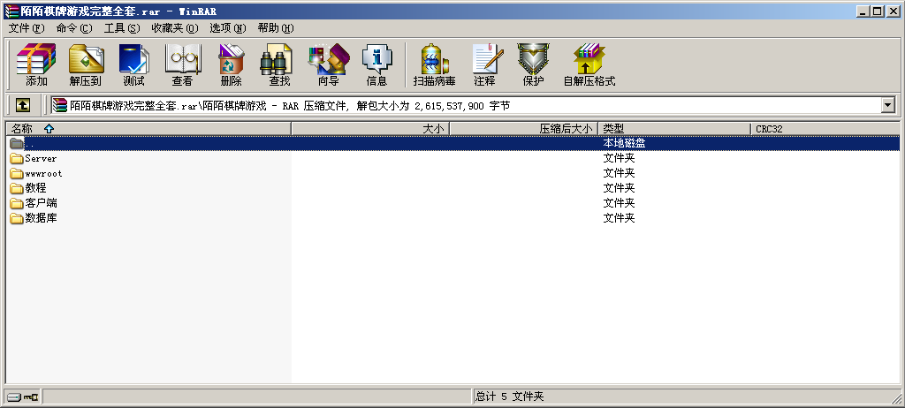Click the 添加 (Add) toolbar icon

[36, 64]
